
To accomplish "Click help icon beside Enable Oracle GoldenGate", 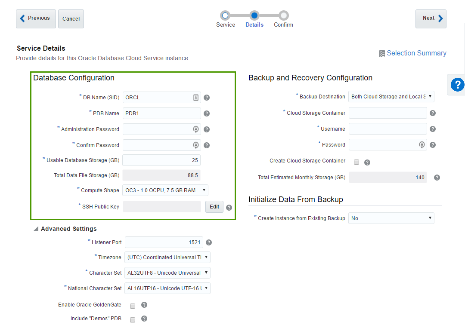I will pos(144,305).
